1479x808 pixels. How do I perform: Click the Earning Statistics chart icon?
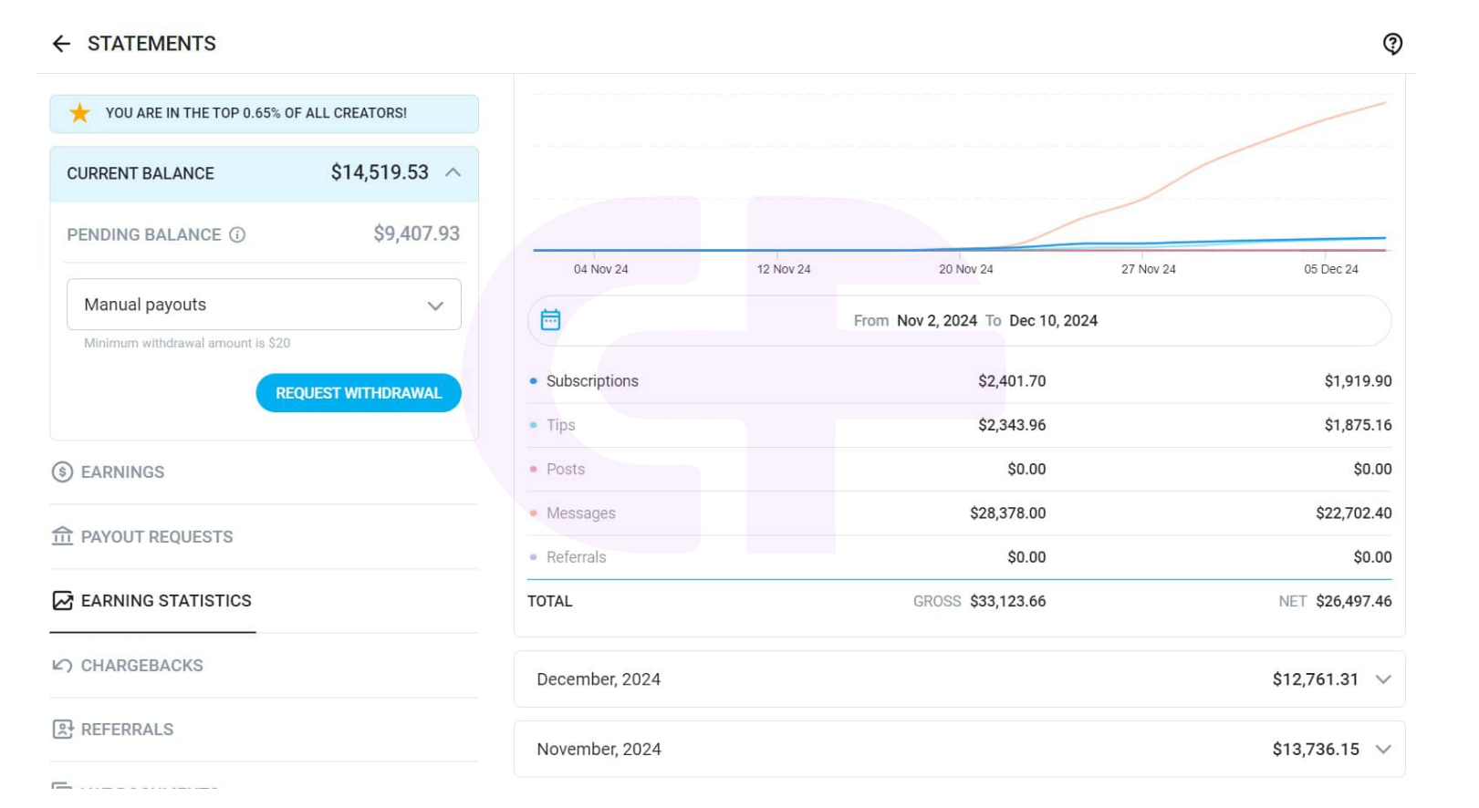pos(62,600)
